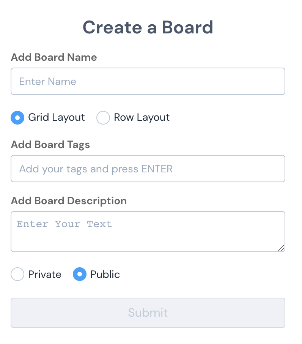Click the Create a Board heading
This screenshot has height=344, width=302.
(x=148, y=27)
